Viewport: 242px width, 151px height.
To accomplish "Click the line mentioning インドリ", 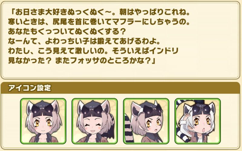I will pos(93,51).
